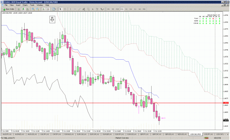Select the crosshair tool
Image resolution: width=230 pixels, height=140 pixels.
click(x=65, y=9)
